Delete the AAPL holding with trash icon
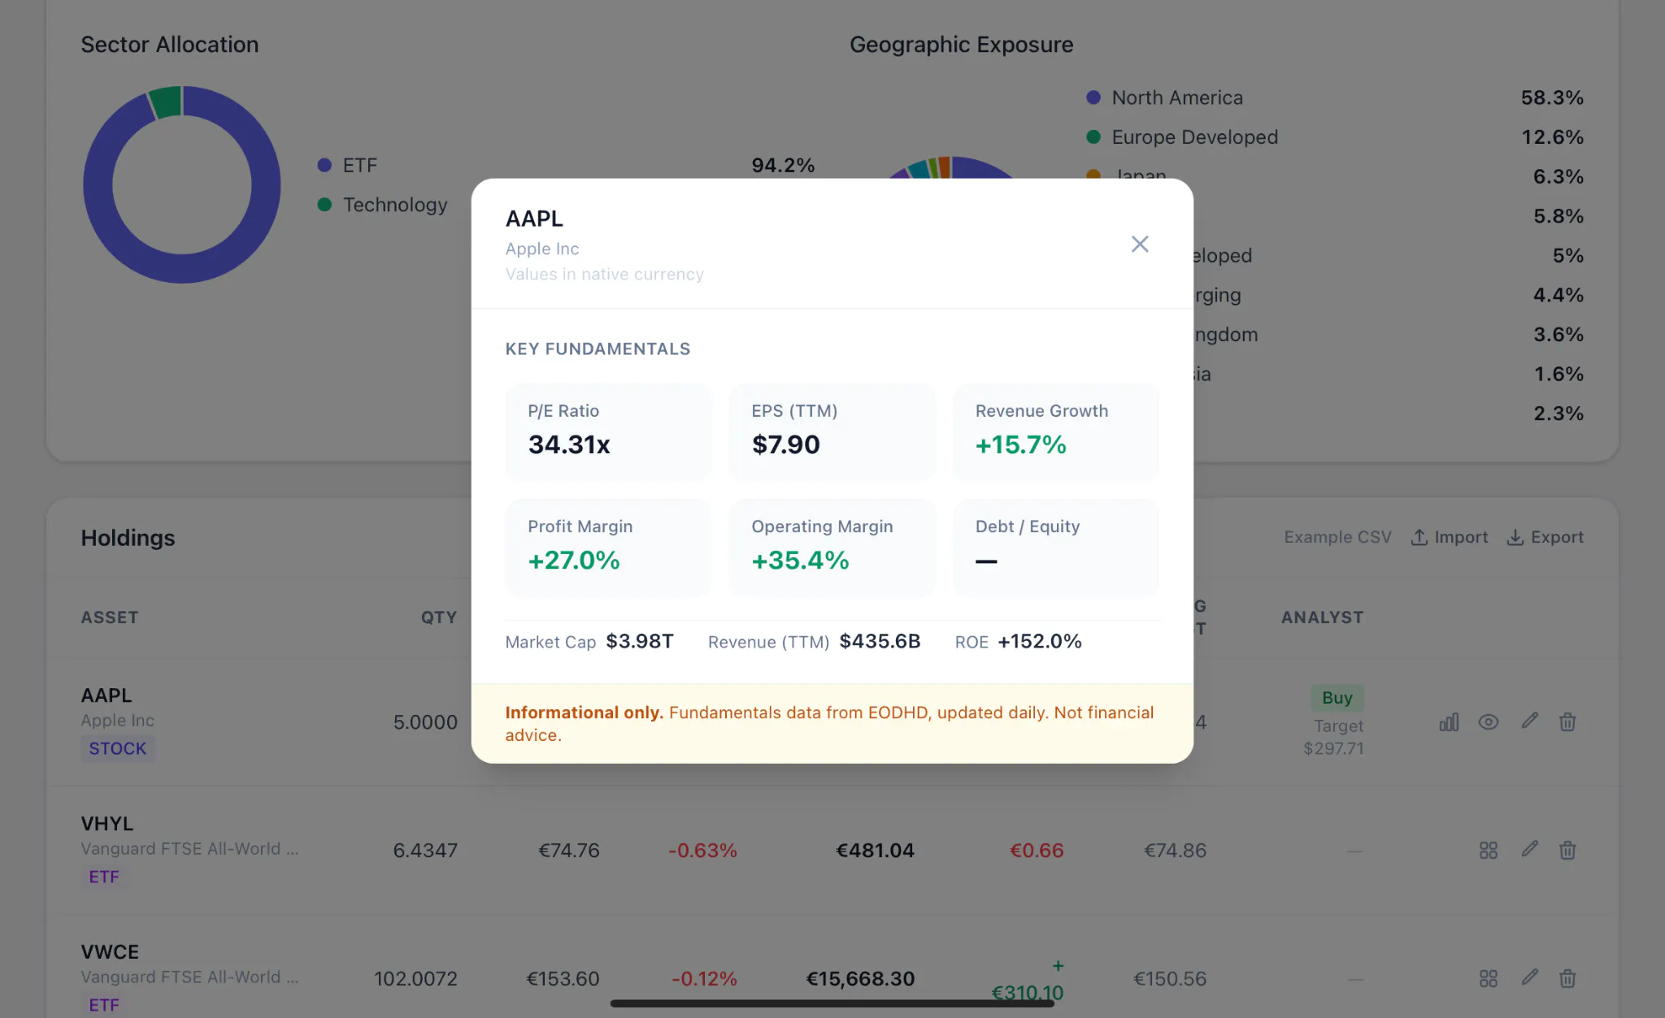Image resolution: width=1665 pixels, height=1018 pixels. pos(1567,721)
